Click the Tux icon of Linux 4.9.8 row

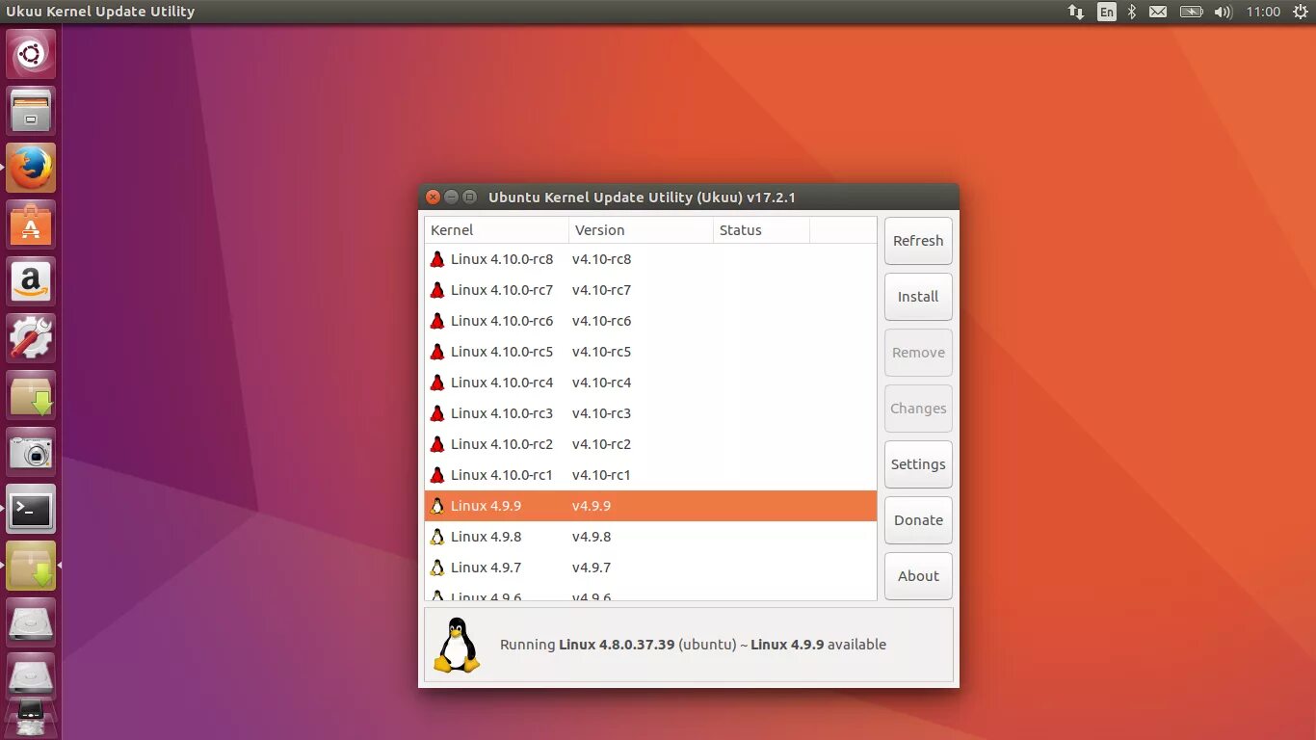(437, 537)
